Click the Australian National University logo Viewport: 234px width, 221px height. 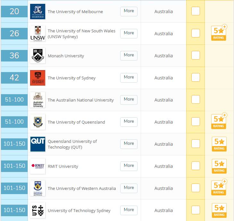[x=38, y=100]
